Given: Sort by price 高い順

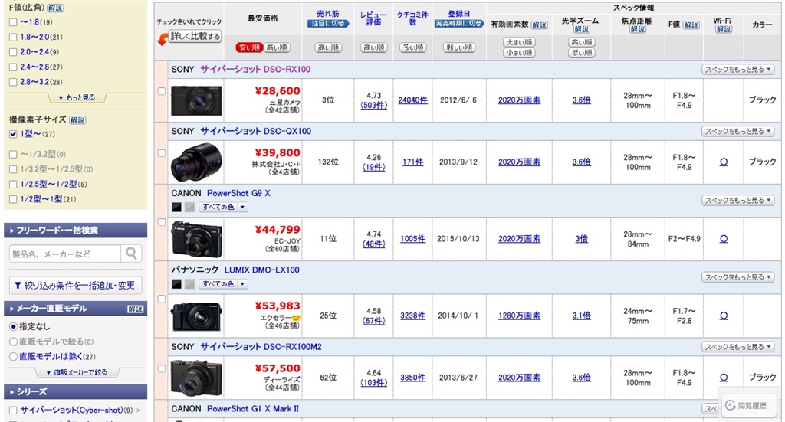Looking at the screenshot, I should point(277,47).
